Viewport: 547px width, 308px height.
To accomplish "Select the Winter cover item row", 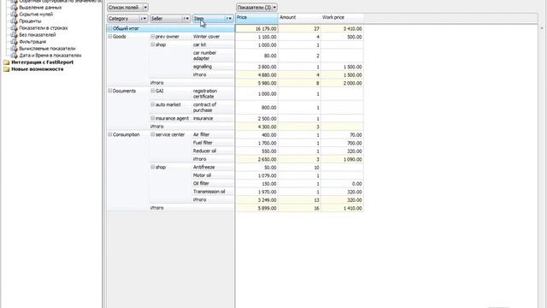I will (x=213, y=36).
